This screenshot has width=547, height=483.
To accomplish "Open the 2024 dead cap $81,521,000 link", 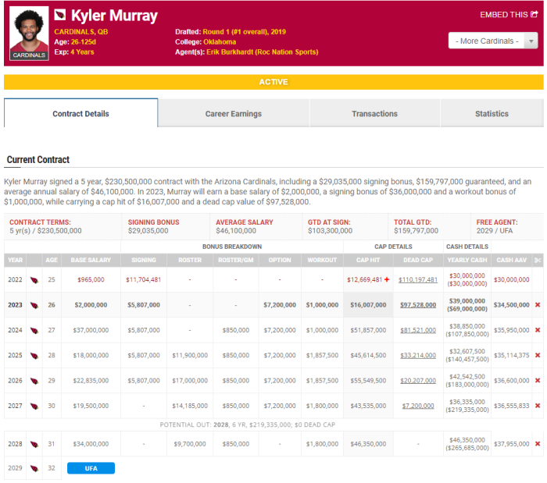I will [418, 330].
